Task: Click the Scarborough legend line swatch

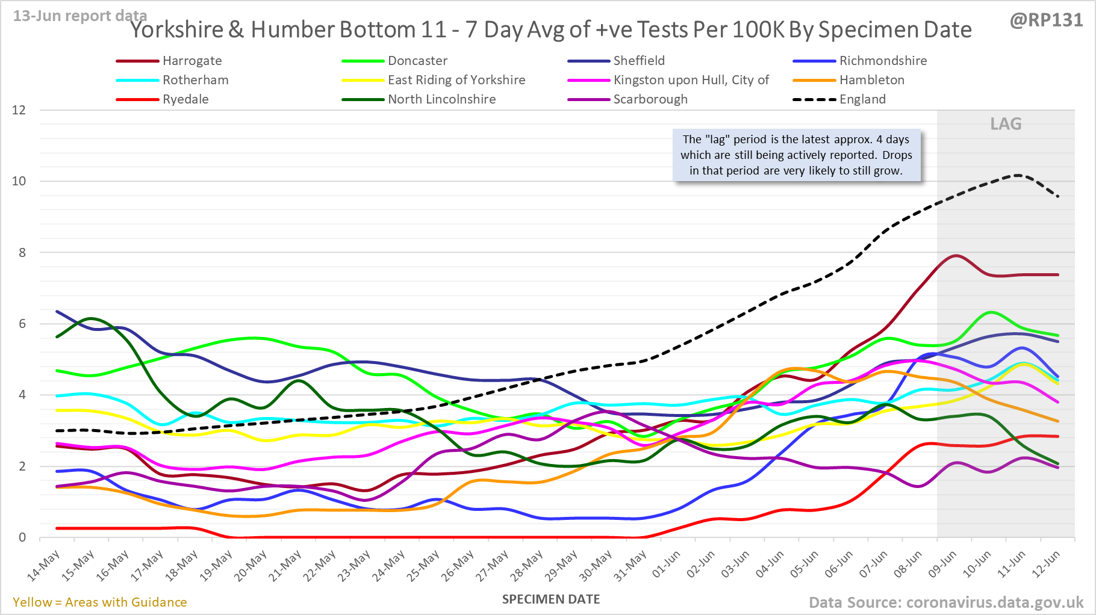Action: click(588, 99)
